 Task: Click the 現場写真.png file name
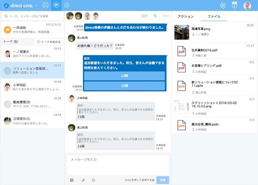coord(201,29)
